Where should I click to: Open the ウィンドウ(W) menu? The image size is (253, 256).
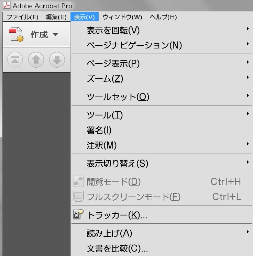122,17
